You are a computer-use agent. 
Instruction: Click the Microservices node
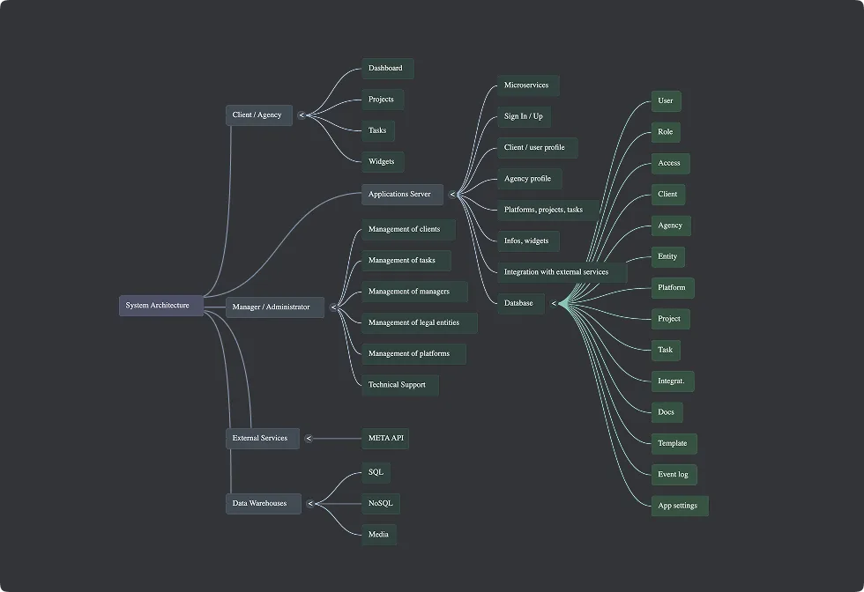[x=527, y=85]
